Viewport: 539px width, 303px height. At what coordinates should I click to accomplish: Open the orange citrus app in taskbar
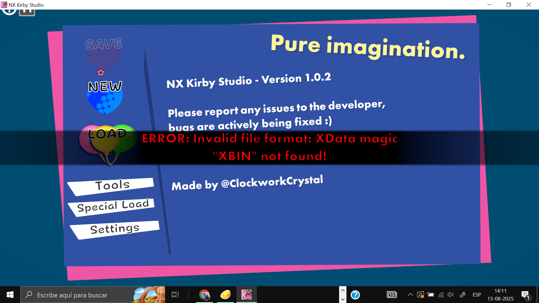[225, 295]
